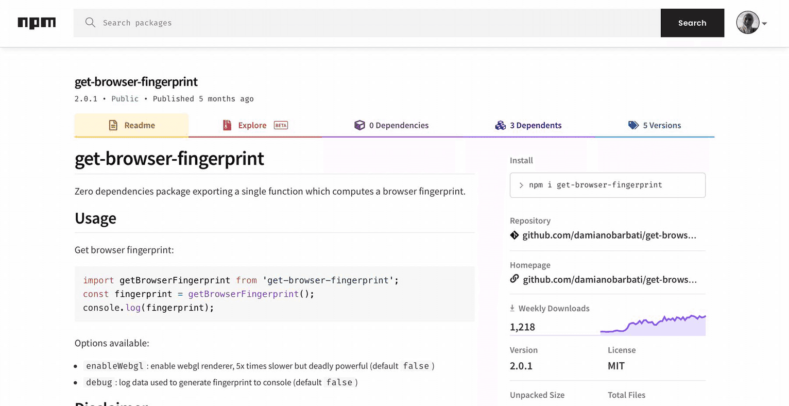789x406 pixels.
Task: Click the download arrow icon beside Weekly Downloads
Action: tap(512, 308)
